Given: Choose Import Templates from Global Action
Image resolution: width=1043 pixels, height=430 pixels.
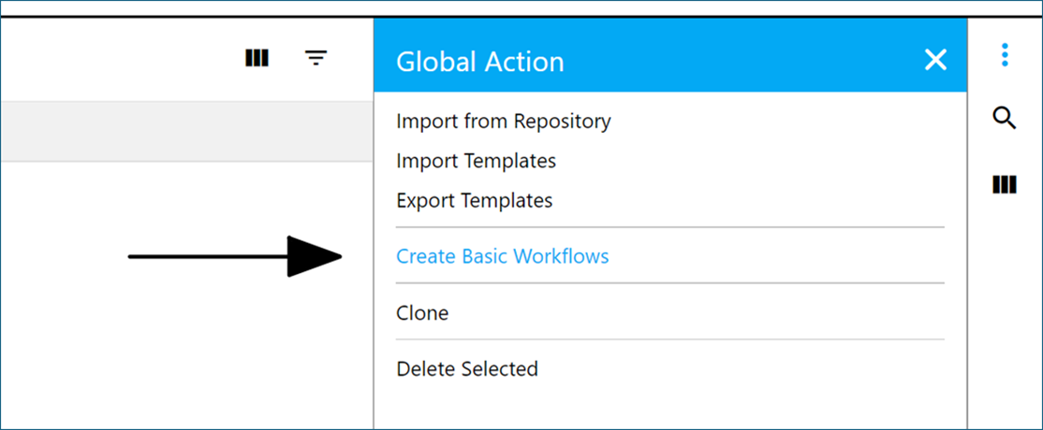Looking at the screenshot, I should pos(476,161).
